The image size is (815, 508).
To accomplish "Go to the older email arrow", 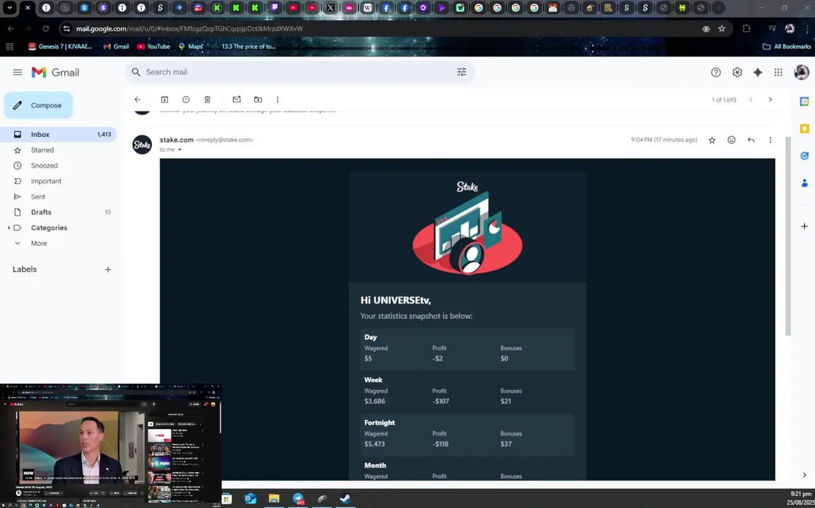I will point(771,99).
